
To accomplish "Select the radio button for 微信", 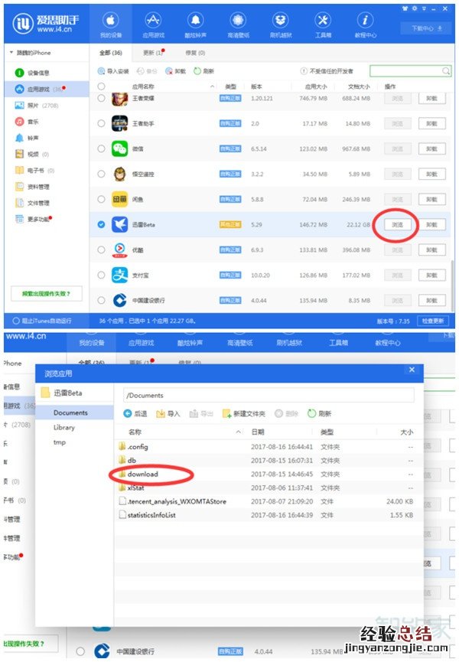I will tap(101, 148).
